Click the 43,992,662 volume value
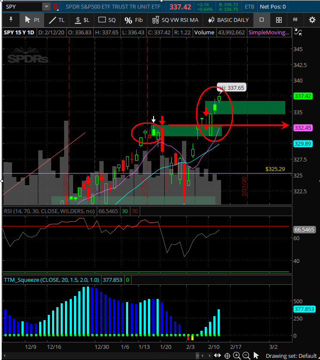 coord(231,32)
